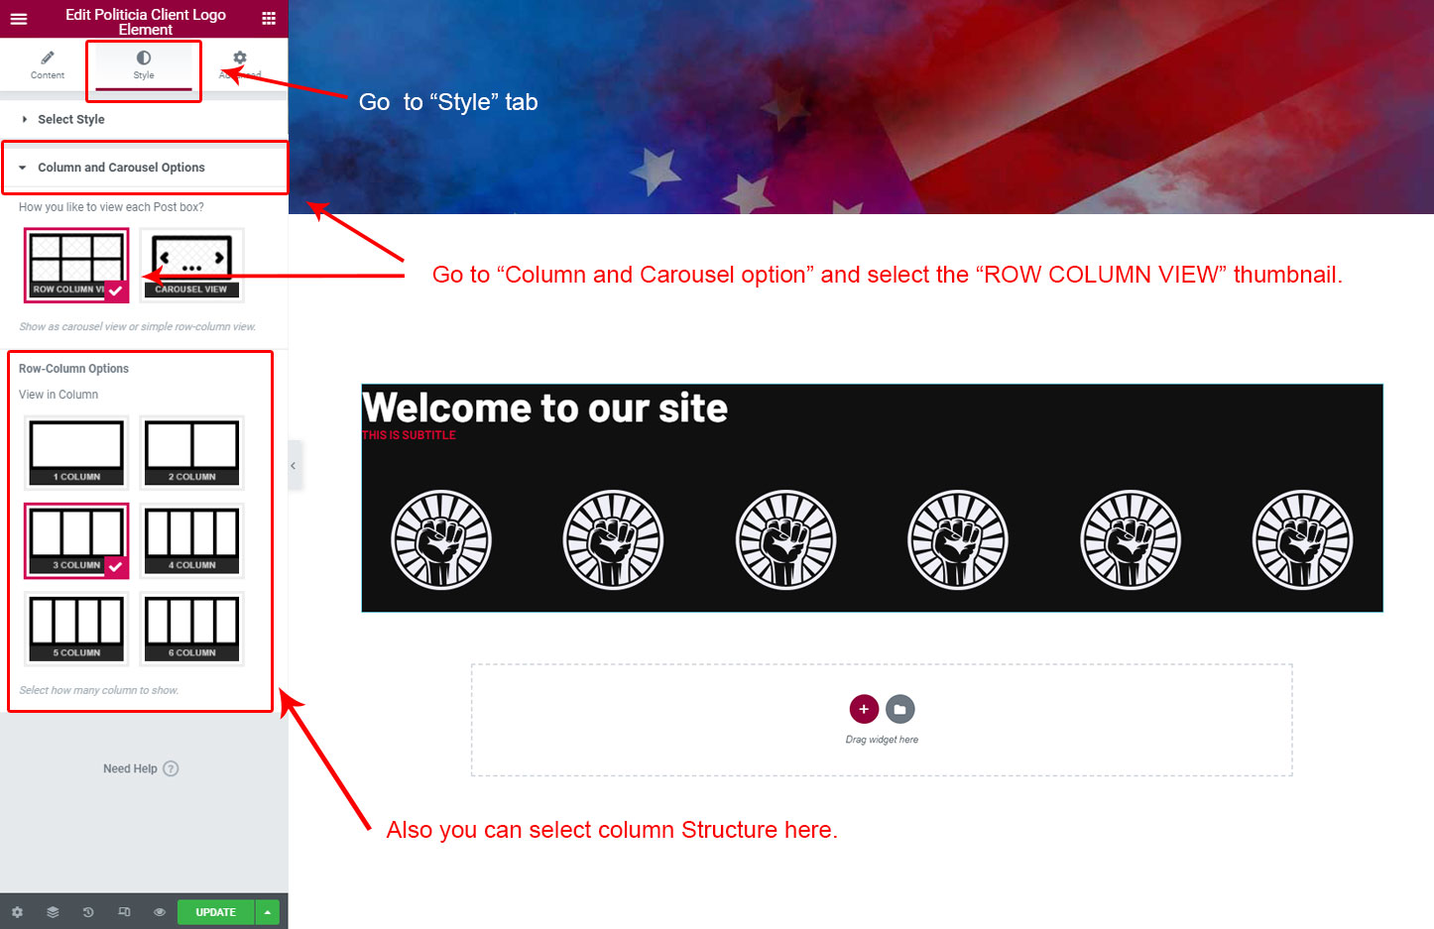Choose the 4 COLUMN layout

[191, 540]
